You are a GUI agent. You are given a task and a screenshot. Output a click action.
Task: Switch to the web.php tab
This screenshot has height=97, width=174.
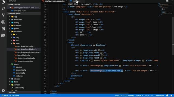point(76,1)
